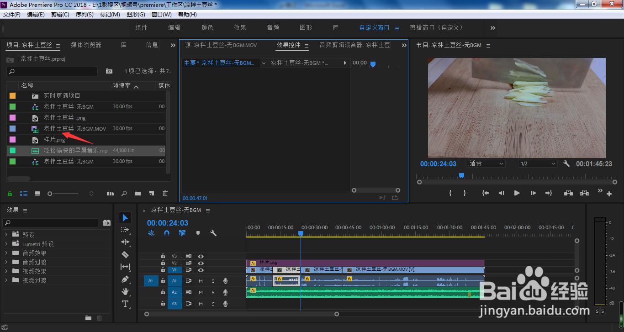This screenshot has height=332, width=624.
Task: Click New Item icon in Project panel
Action: point(152,194)
